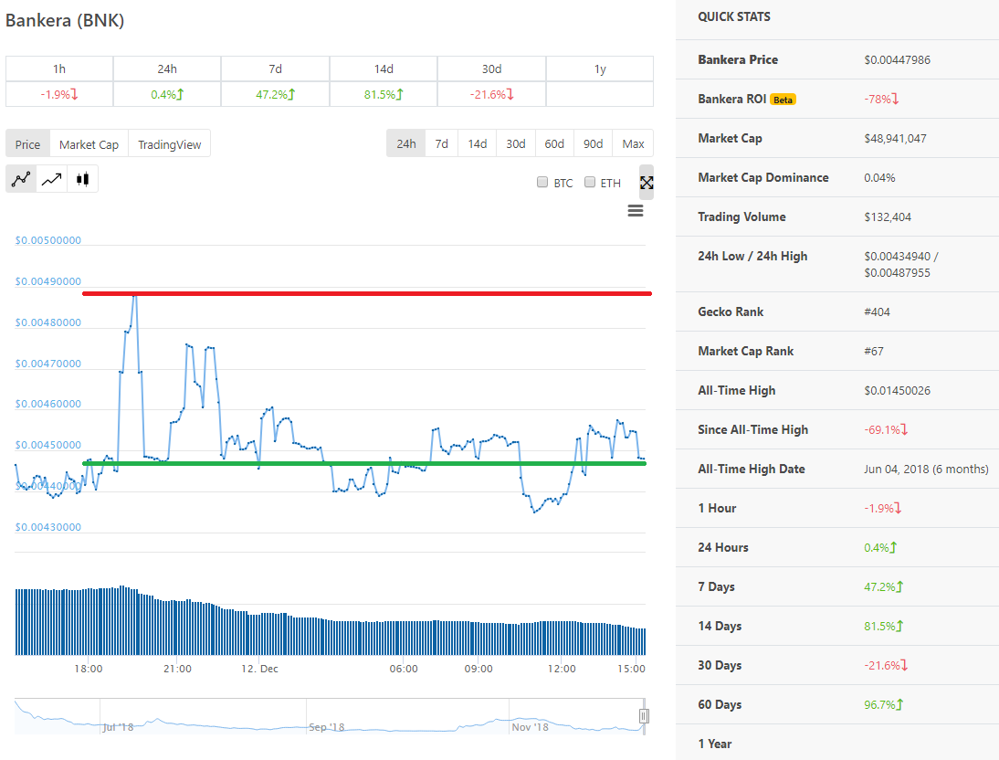Choose the 60d chart range button

click(554, 143)
